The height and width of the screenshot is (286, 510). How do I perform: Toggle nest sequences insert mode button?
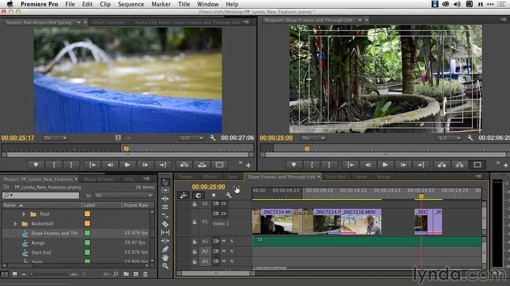click(x=183, y=195)
